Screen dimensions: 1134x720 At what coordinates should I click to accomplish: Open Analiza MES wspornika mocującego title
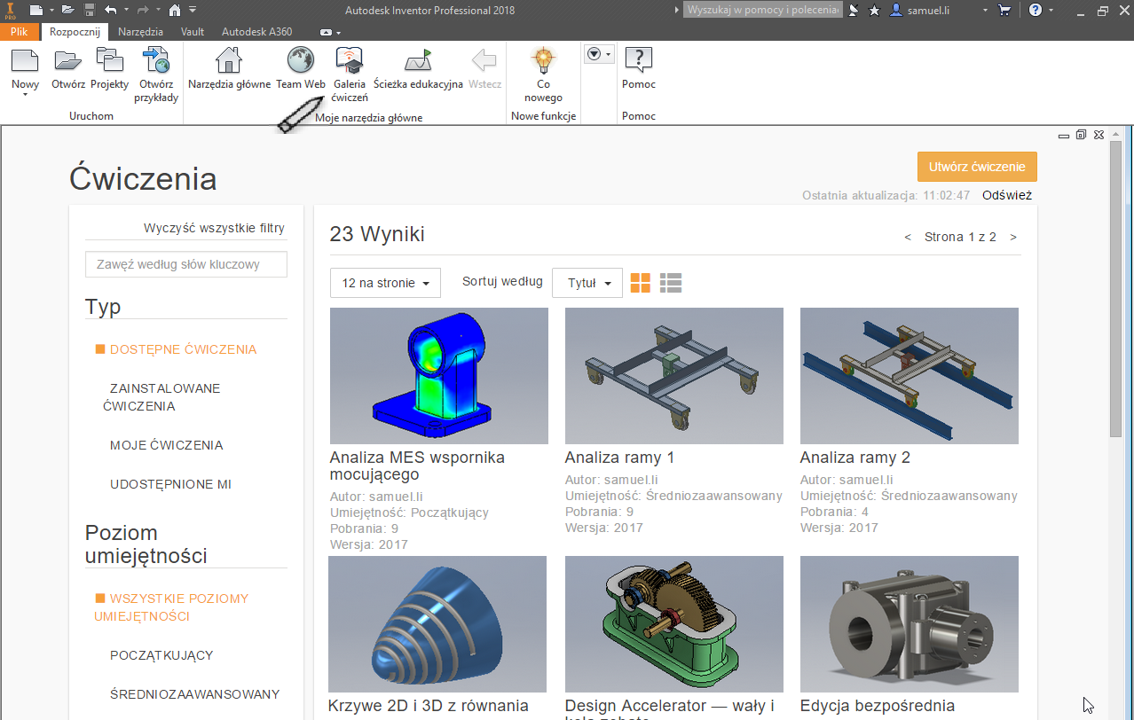417,466
